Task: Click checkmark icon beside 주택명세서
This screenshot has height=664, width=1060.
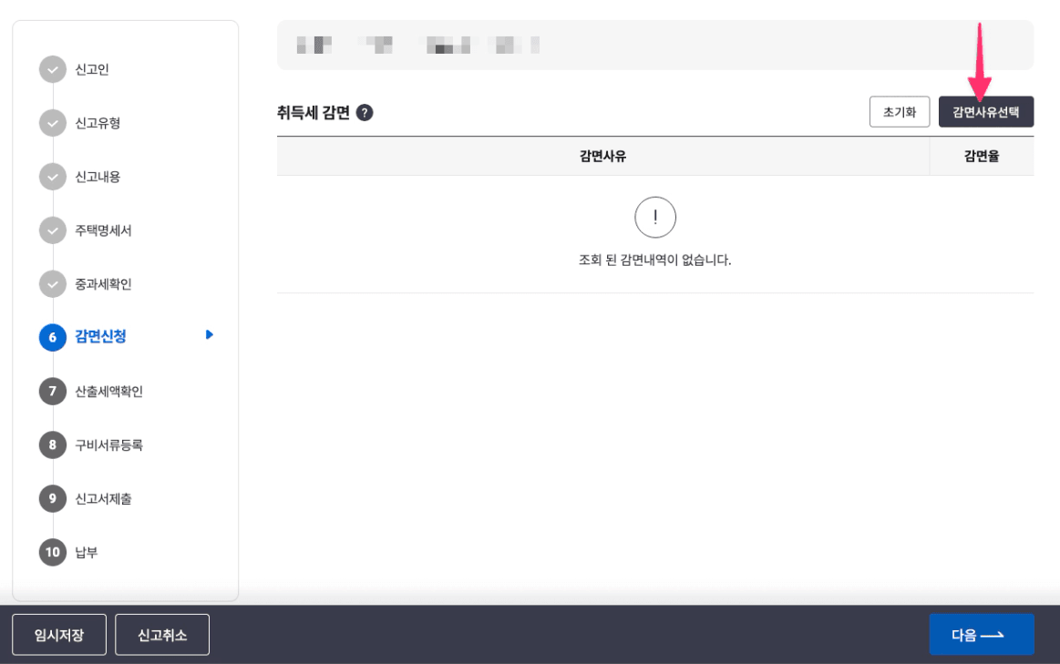Action: pyautogui.click(x=53, y=230)
